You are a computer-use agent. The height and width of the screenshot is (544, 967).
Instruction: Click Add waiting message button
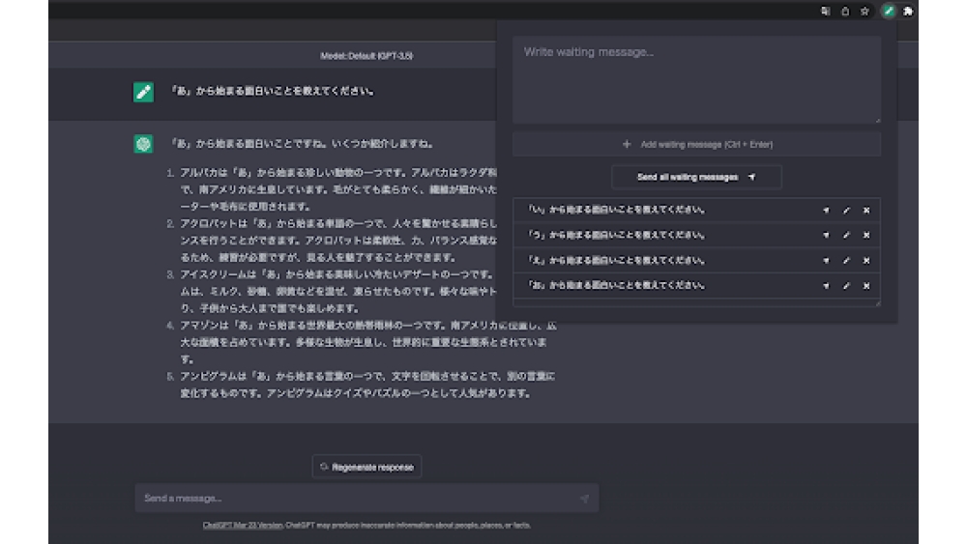pyautogui.click(x=696, y=144)
